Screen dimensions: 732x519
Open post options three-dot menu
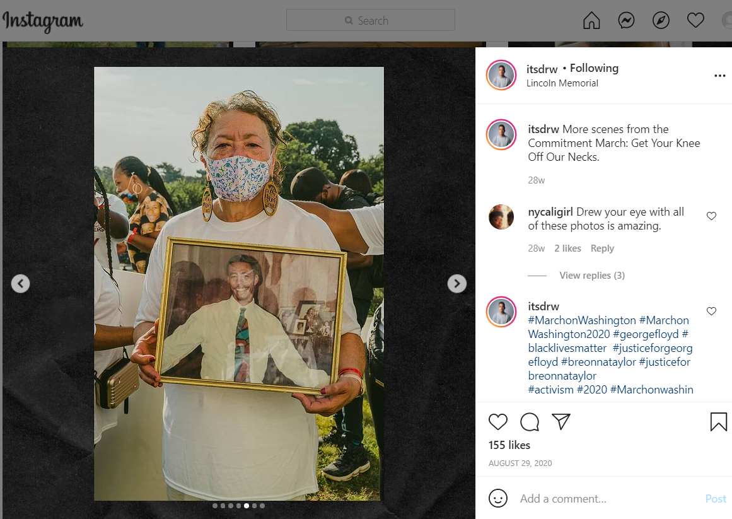pos(719,76)
